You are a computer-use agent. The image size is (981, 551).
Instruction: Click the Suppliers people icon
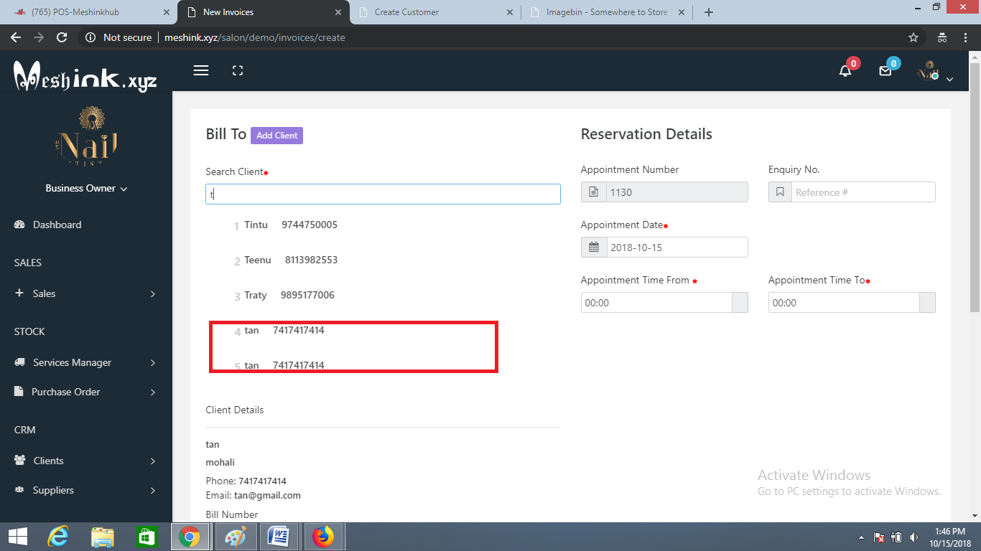[x=20, y=490]
